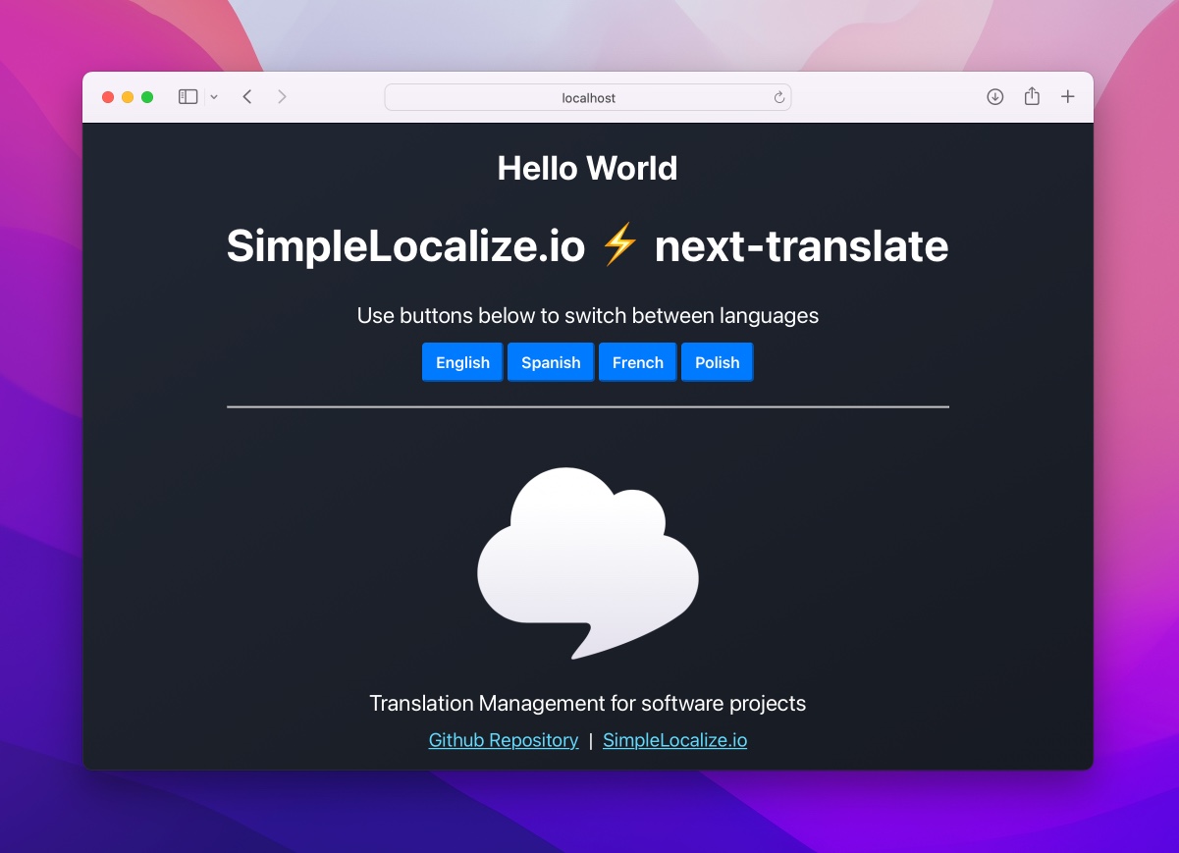Switch language to Polish
This screenshot has width=1179, height=853.
pyautogui.click(x=718, y=362)
